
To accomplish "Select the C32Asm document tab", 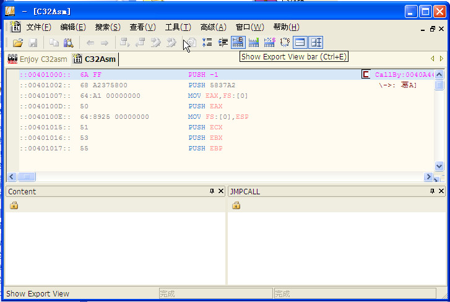I will (95, 59).
